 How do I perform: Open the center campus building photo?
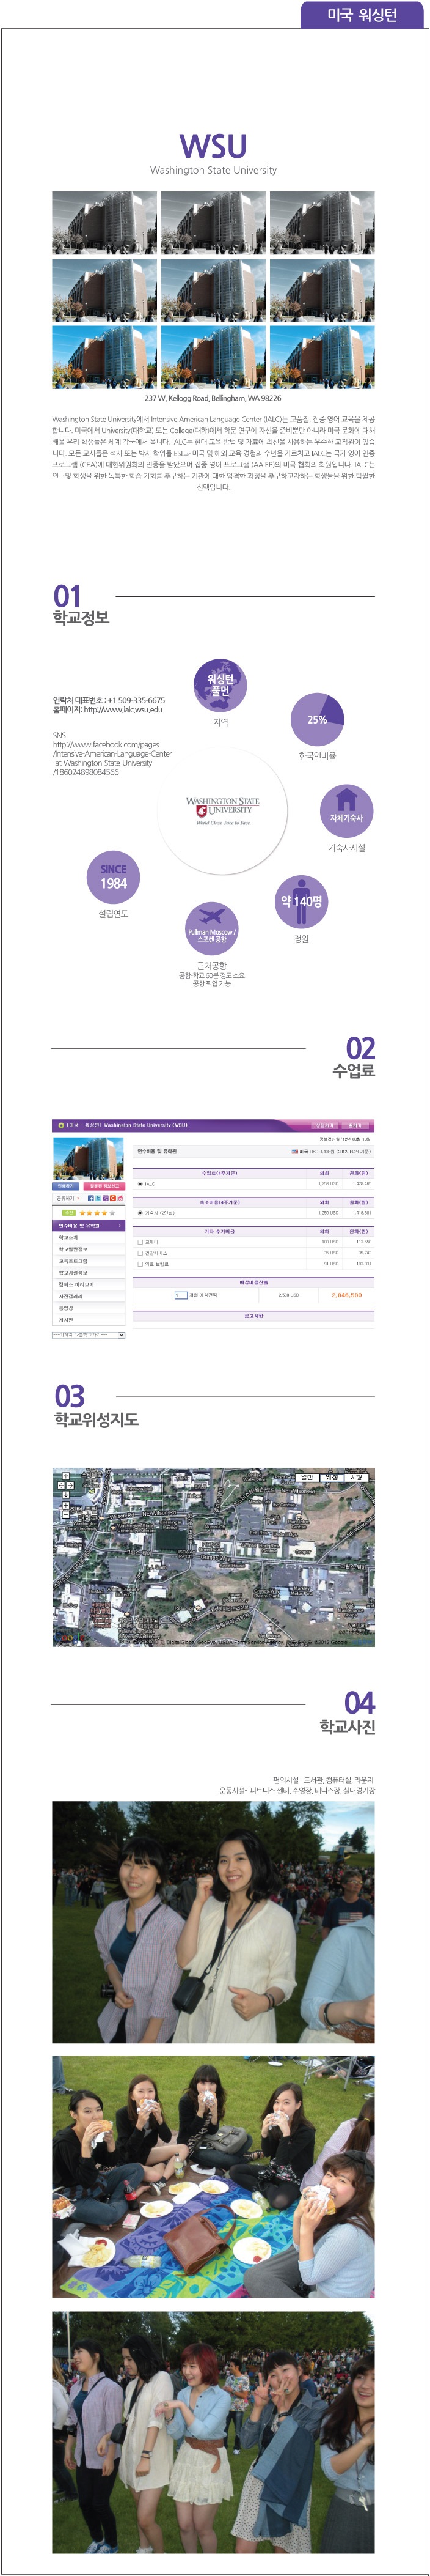pos(214,290)
